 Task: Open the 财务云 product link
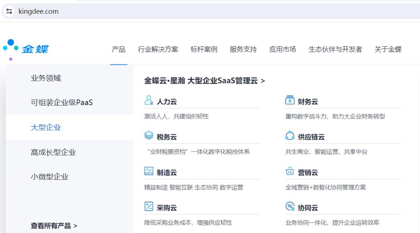(308, 101)
